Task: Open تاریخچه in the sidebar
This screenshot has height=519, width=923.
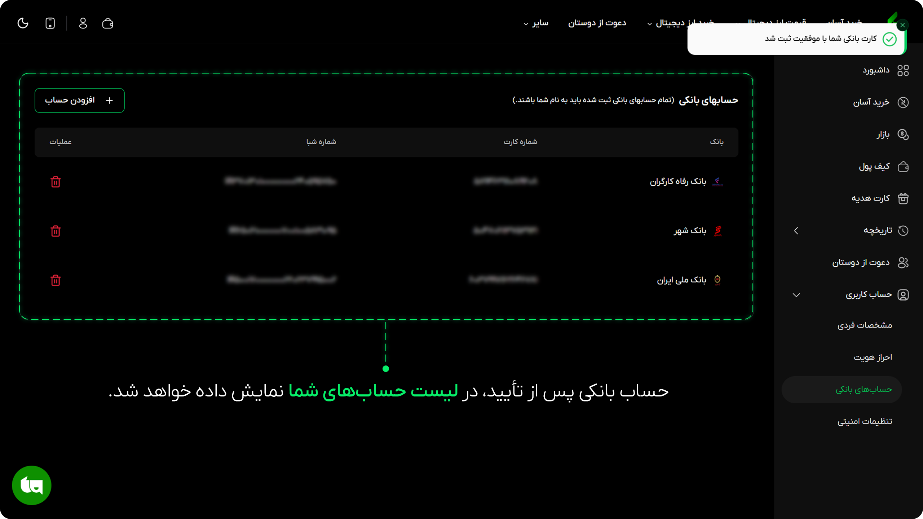Action: tap(878, 230)
